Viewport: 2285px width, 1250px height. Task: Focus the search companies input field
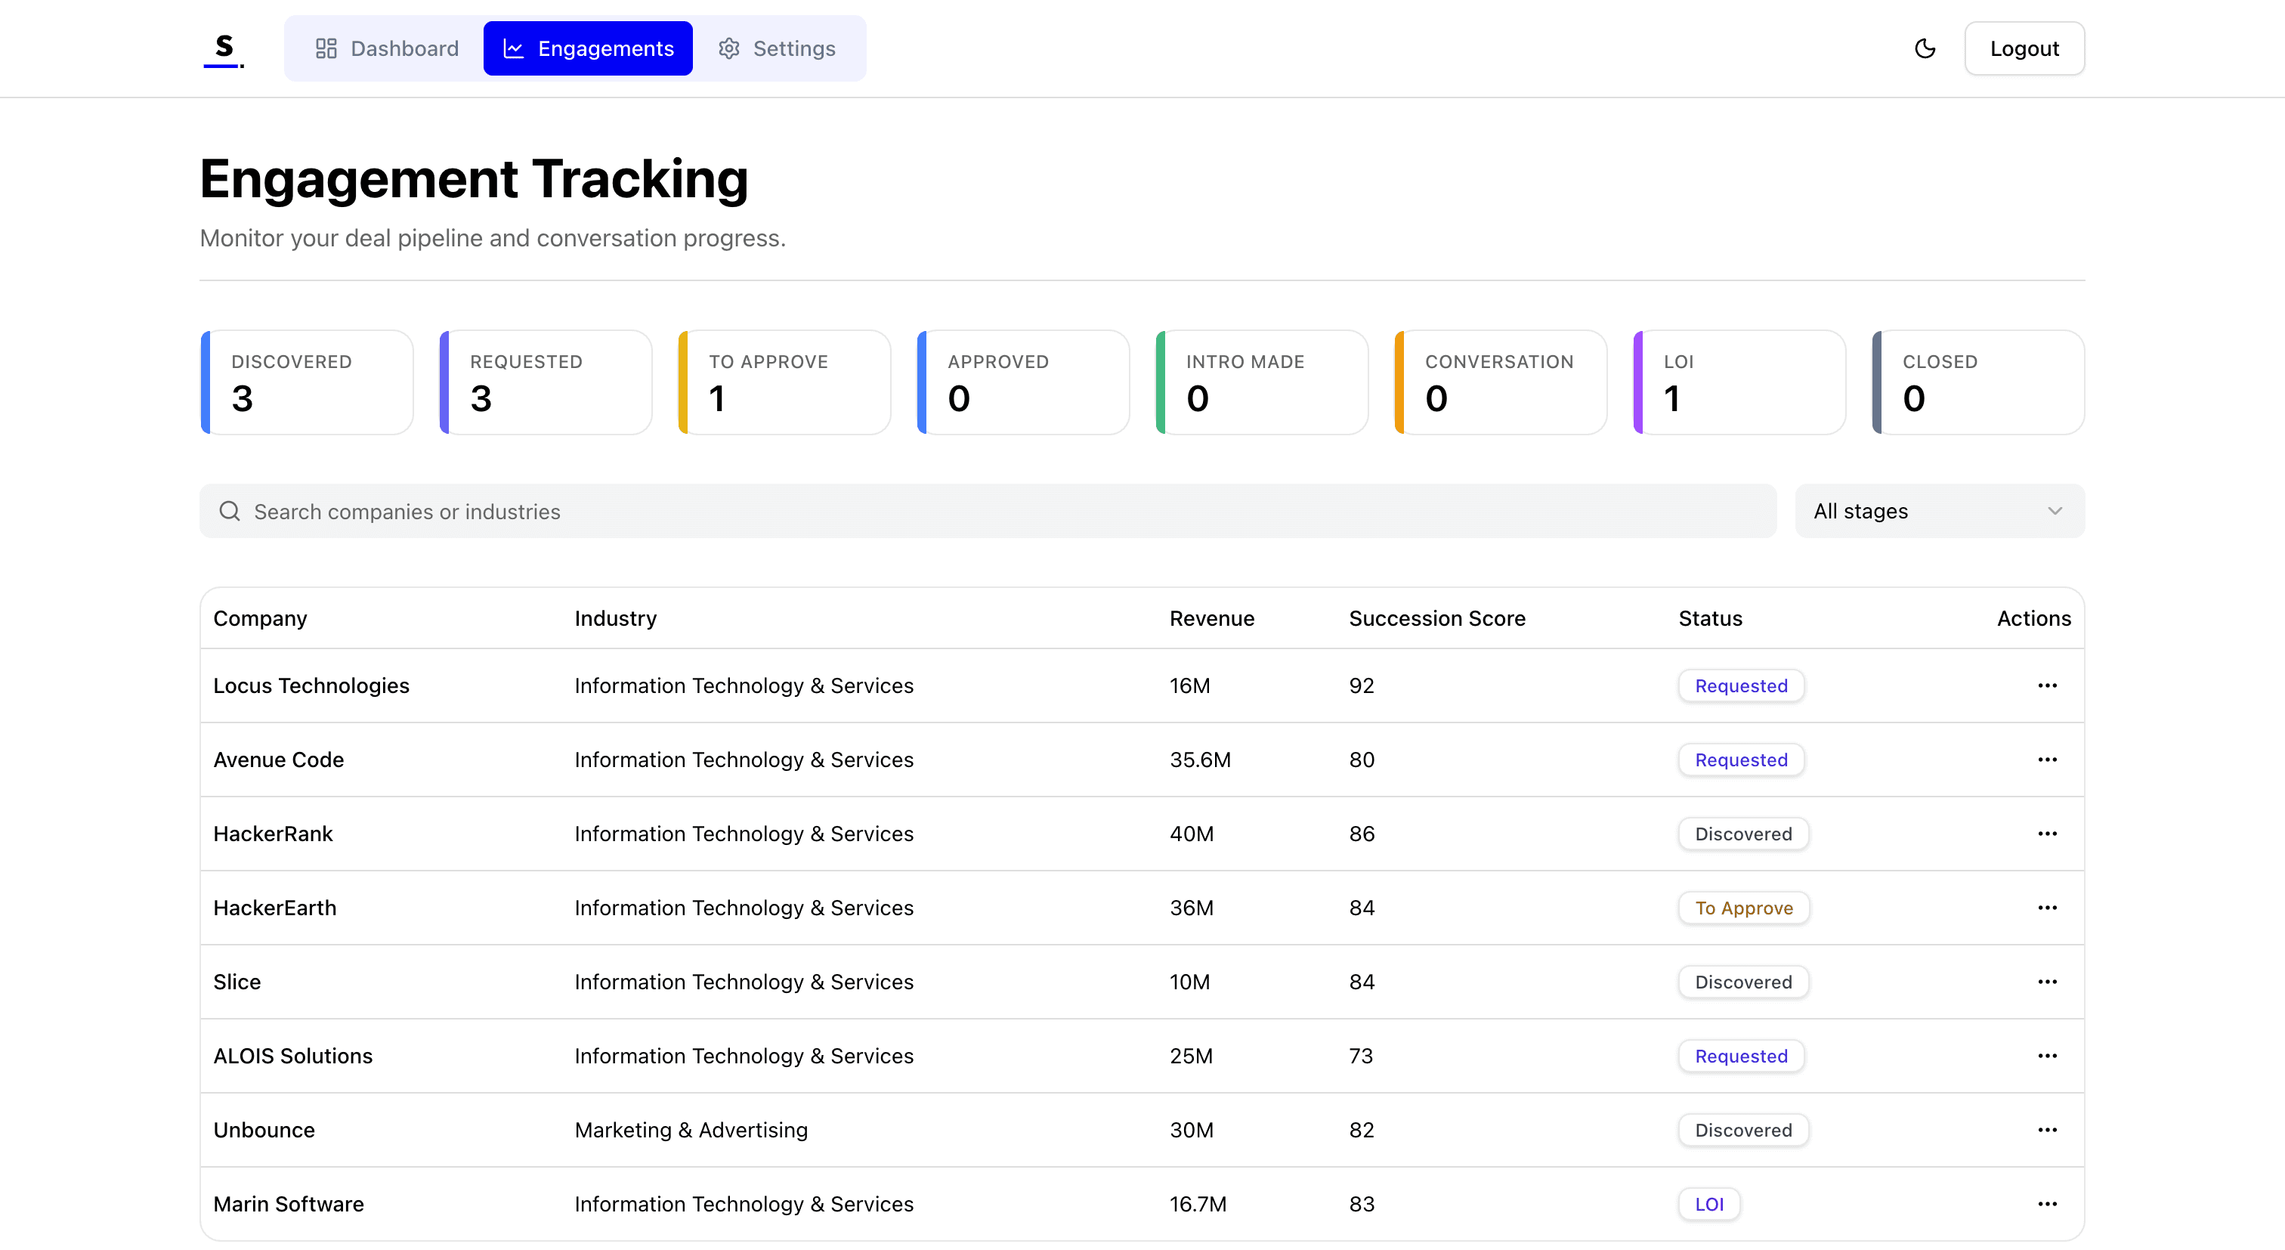pos(988,512)
